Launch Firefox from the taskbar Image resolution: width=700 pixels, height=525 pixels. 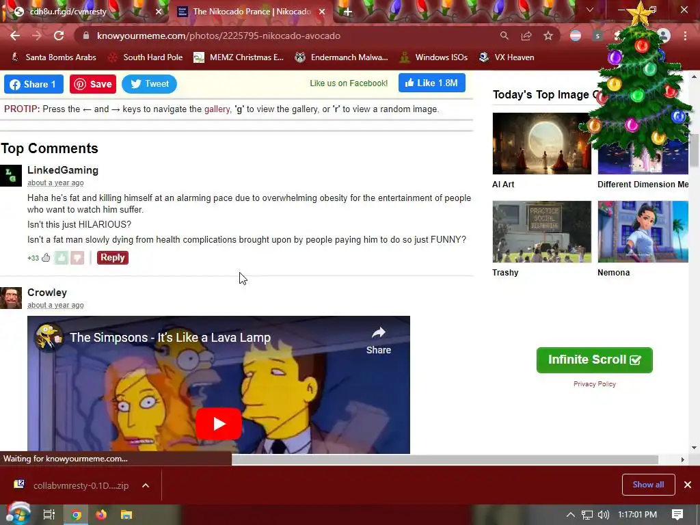101,515
